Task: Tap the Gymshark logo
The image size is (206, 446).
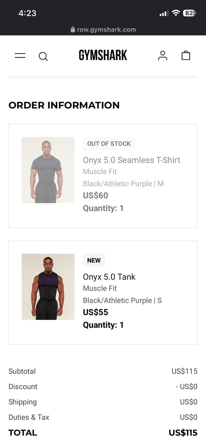Action: point(103,55)
